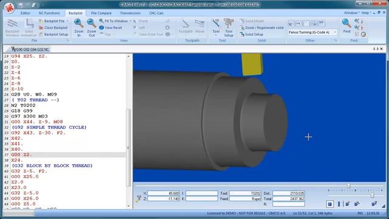Open the Fanuc Turning (G-Code A) combo box
The width and height of the screenshot is (389, 219).
click(312, 32)
